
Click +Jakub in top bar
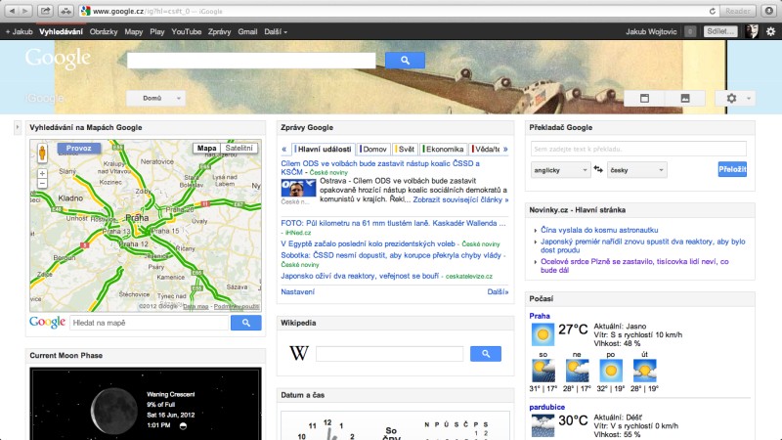[x=19, y=31]
